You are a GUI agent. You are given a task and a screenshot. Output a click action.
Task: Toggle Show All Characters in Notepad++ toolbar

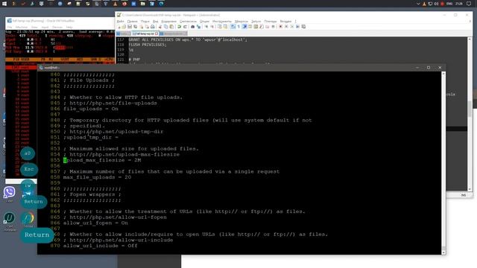pos(238,27)
